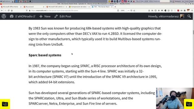Click the webcam video overlay
The width and height of the screenshot is (194, 109).
pyautogui.click(x=175, y=98)
